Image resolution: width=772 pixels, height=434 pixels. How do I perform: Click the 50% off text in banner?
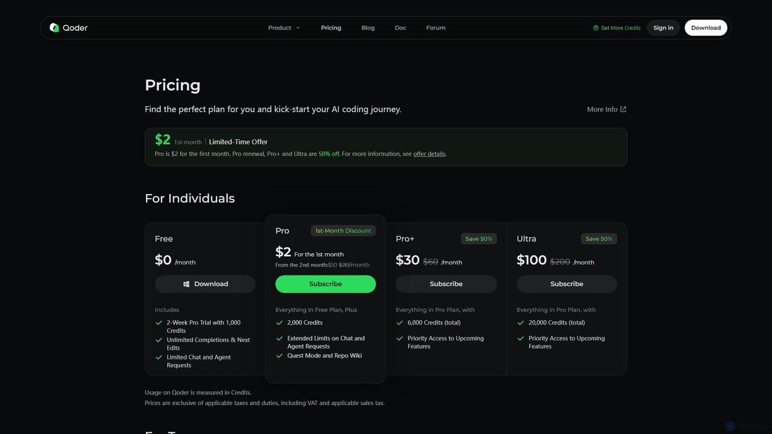[329, 154]
